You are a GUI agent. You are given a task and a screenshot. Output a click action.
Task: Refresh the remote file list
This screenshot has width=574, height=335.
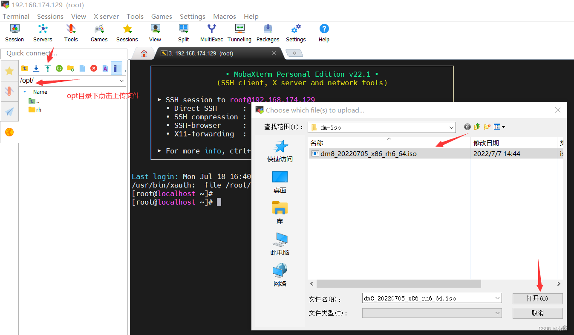click(x=59, y=68)
